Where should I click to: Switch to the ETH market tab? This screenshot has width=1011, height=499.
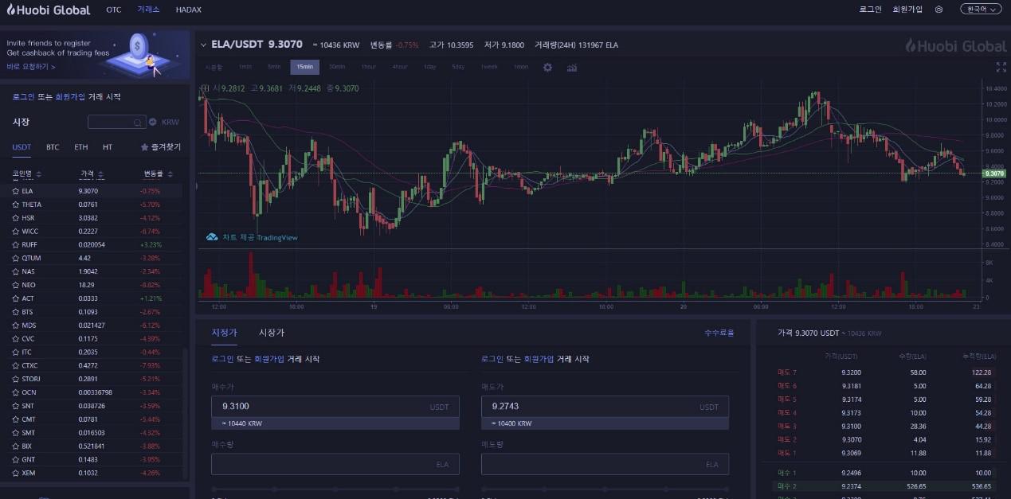pyautogui.click(x=81, y=147)
